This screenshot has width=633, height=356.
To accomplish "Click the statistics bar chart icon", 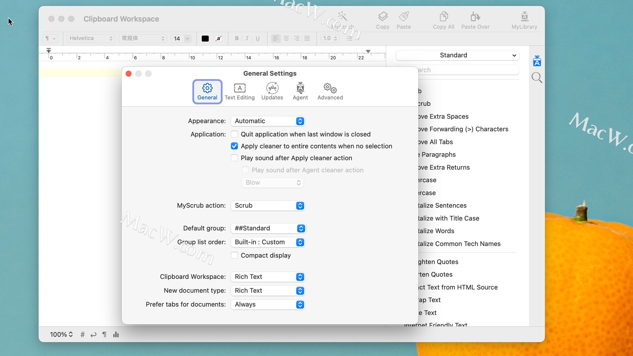I will click(x=116, y=335).
